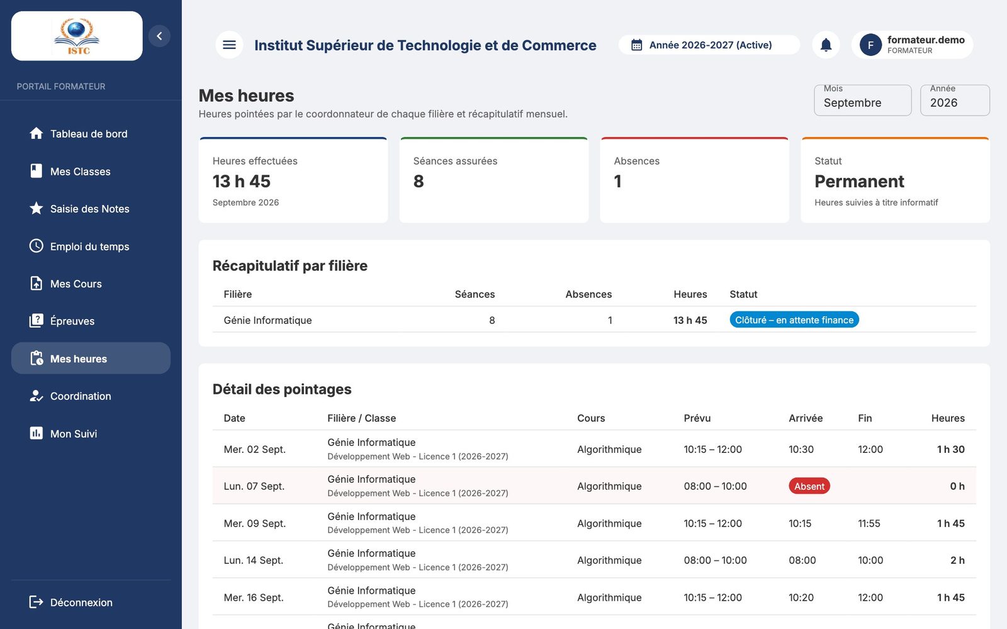
Task: Click the quiz icon beside Épreuves
Action: point(37,321)
